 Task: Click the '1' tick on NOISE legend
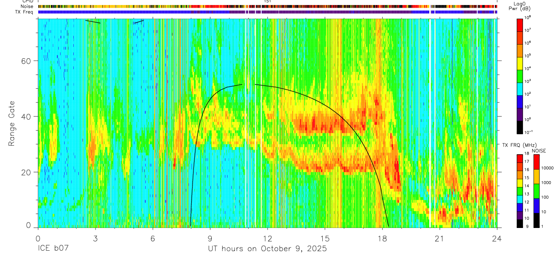(543, 226)
